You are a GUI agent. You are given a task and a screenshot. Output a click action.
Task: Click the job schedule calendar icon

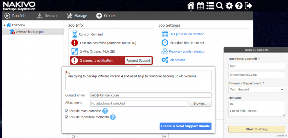pyautogui.click(x=165, y=34)
